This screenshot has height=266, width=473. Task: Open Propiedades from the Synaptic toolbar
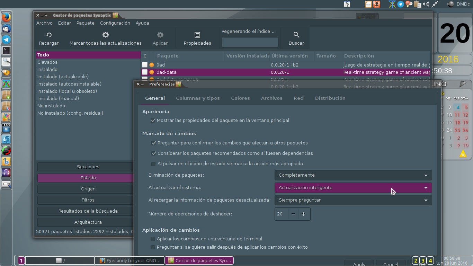pos(197,38)
